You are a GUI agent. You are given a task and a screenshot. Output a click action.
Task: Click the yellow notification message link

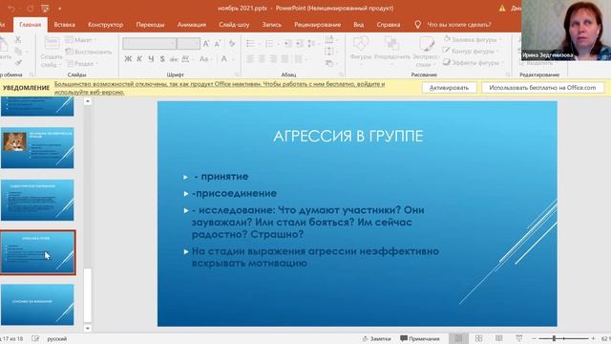(x=220, y=88)
